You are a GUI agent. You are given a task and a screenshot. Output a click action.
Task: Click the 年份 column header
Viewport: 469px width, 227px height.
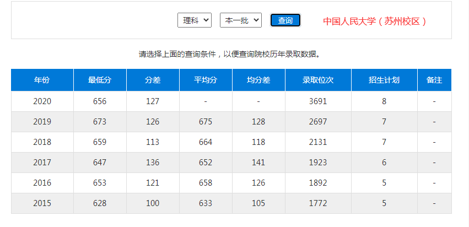click(x=42, y=80)
